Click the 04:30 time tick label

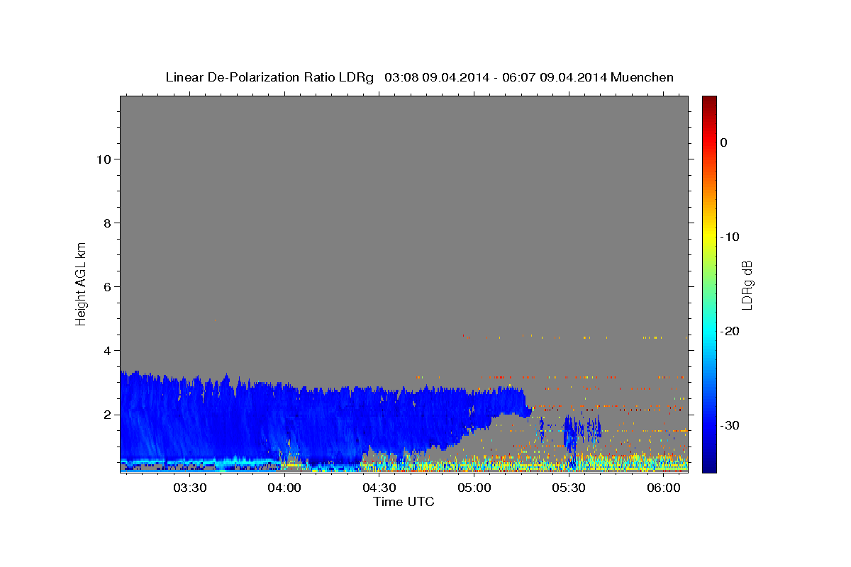[x=379, y=488]
